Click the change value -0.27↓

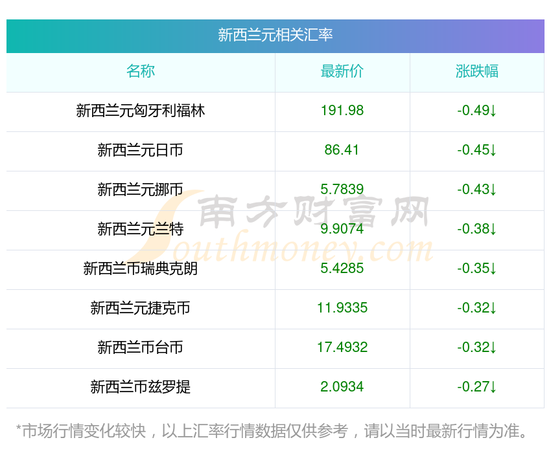477,387
